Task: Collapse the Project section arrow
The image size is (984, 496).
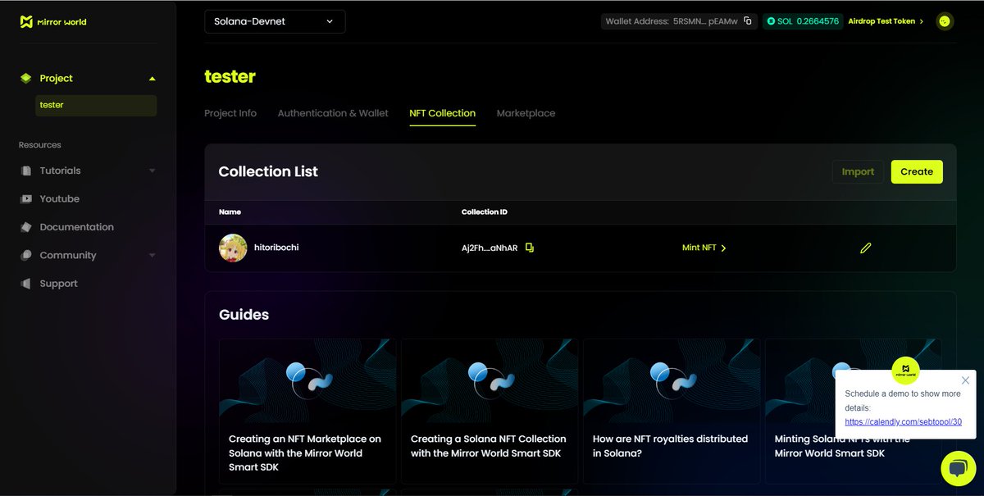Action: click(x=152, y=79)
